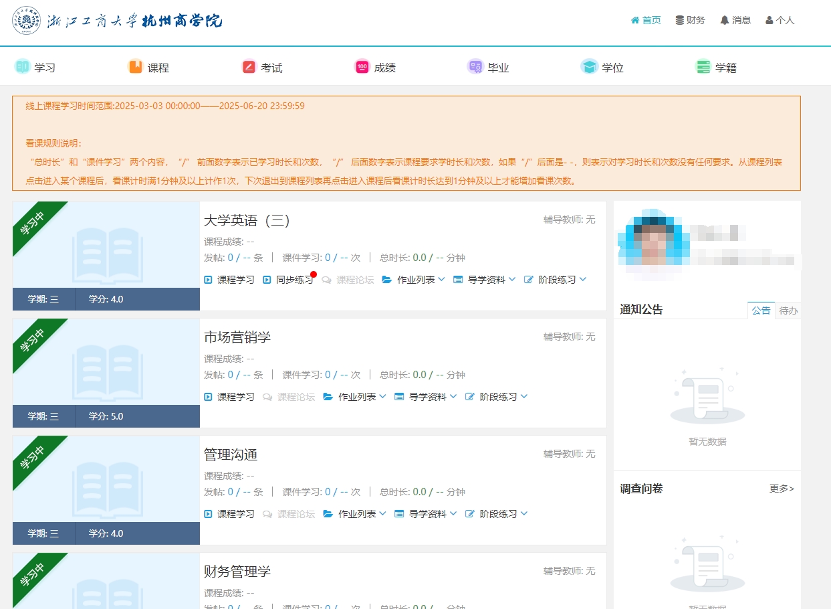The width and height of the screenshot is (831, 609).
Task: Click the 学位 graduation cap icon
Action: pyautogui.click(x=589, y=67)
